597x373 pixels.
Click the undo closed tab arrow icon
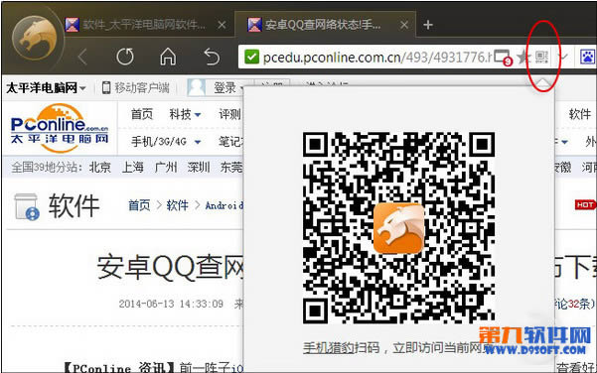(x=212, y=57)
